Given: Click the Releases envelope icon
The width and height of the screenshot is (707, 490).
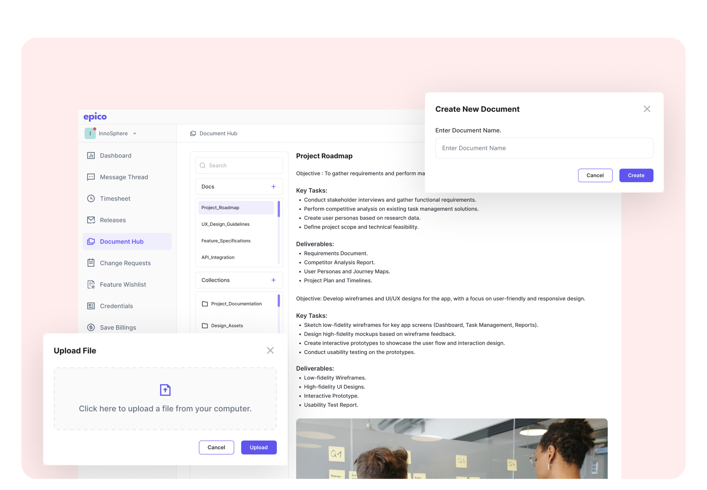Looking at the screenshot, I should (x=91, y=220).
